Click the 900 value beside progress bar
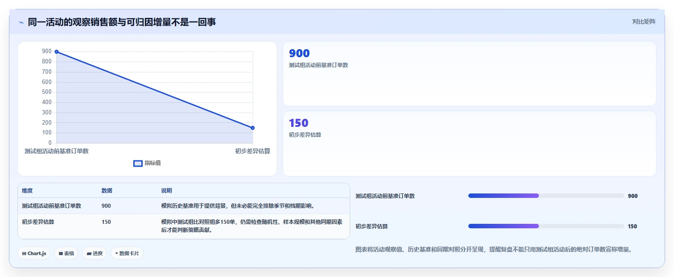The width and height of the screenshot is (674, 277). tap(633, 196)
